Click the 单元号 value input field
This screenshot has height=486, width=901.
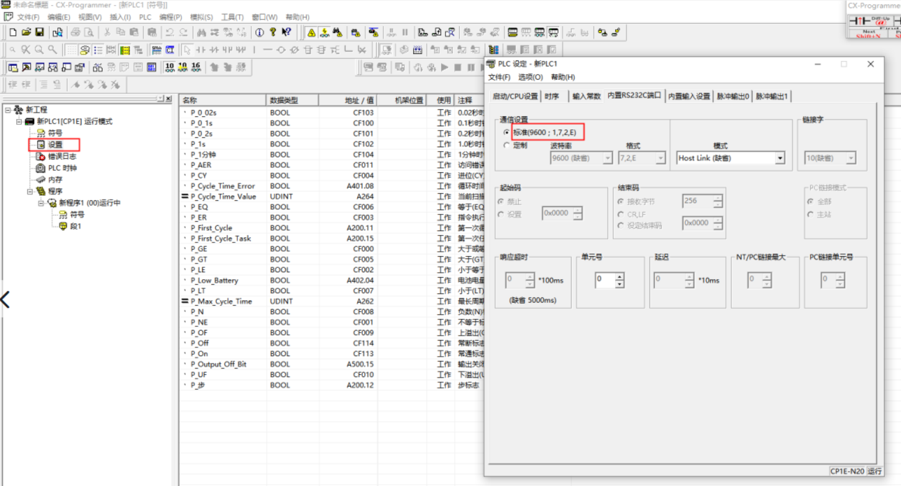click(605, 280)
